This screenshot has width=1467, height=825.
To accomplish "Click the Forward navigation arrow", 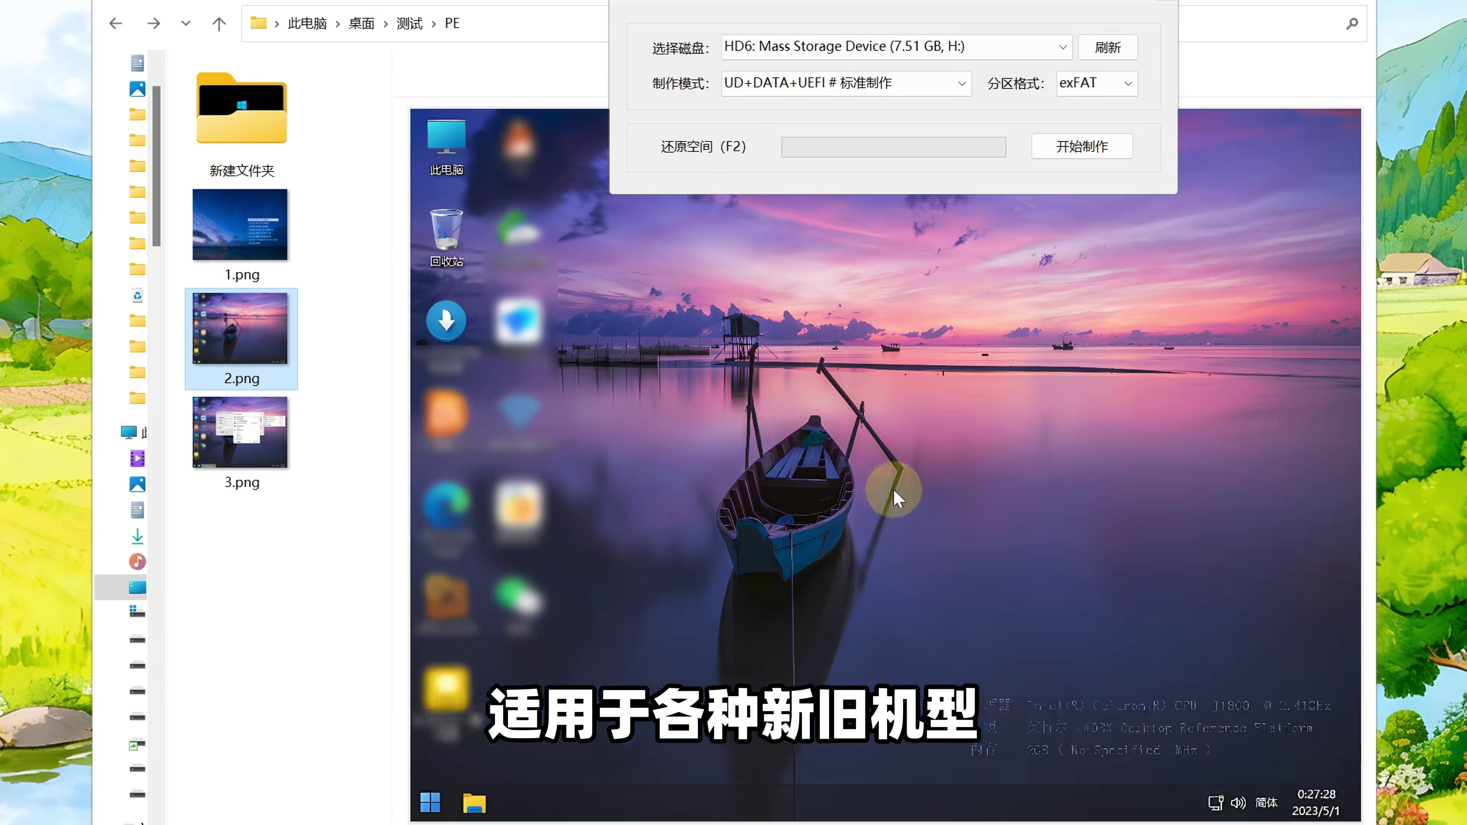I will (x=153, y=23).
